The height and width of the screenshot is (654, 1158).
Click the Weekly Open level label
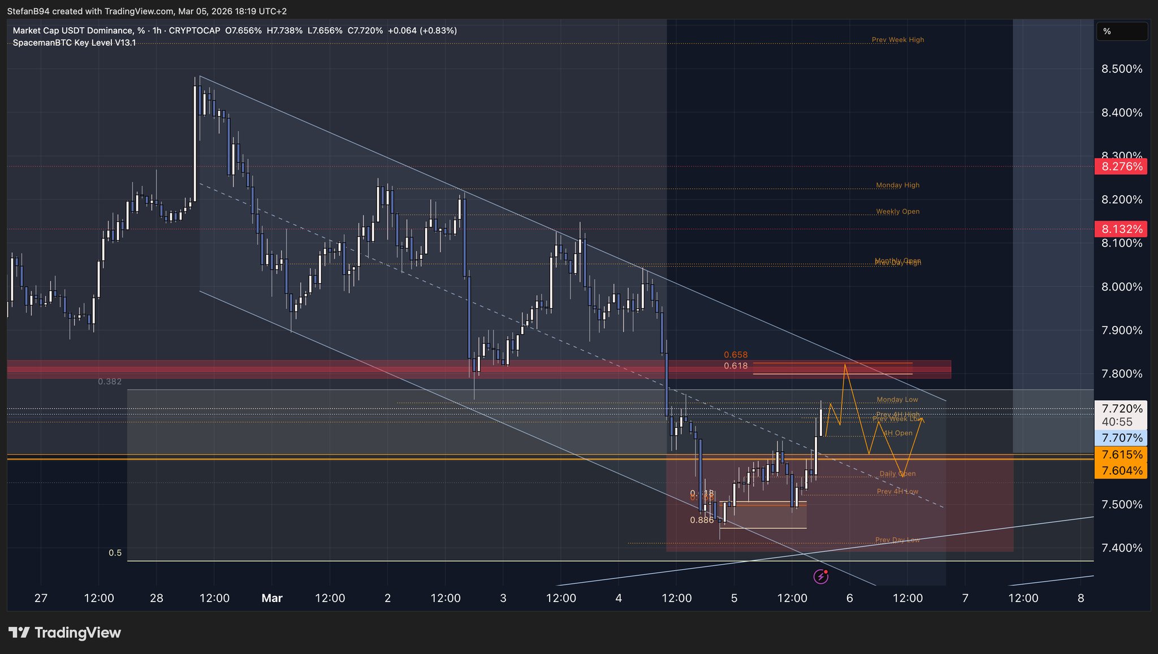897,211
